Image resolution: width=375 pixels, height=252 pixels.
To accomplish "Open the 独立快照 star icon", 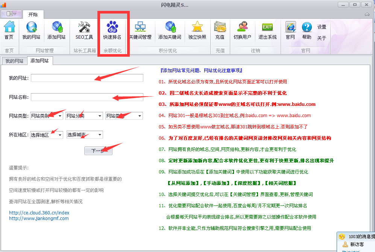I will point(197,30).
